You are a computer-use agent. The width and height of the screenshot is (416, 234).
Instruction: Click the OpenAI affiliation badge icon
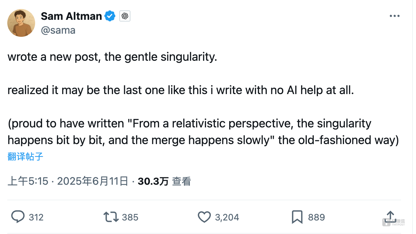pyautogui.click(x=125, y=16)
